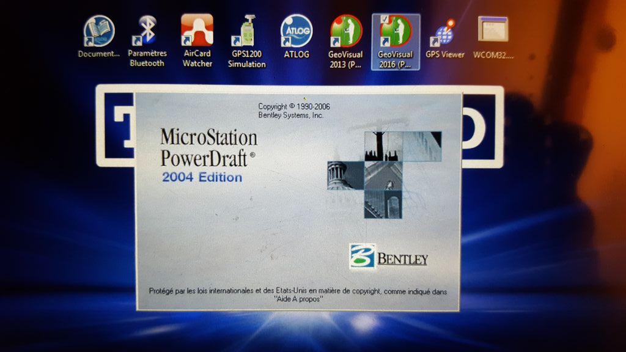Screen dimensions: 626x352
Task: Launch AirCard Watcher shortcut
Action: coord(197,41)
